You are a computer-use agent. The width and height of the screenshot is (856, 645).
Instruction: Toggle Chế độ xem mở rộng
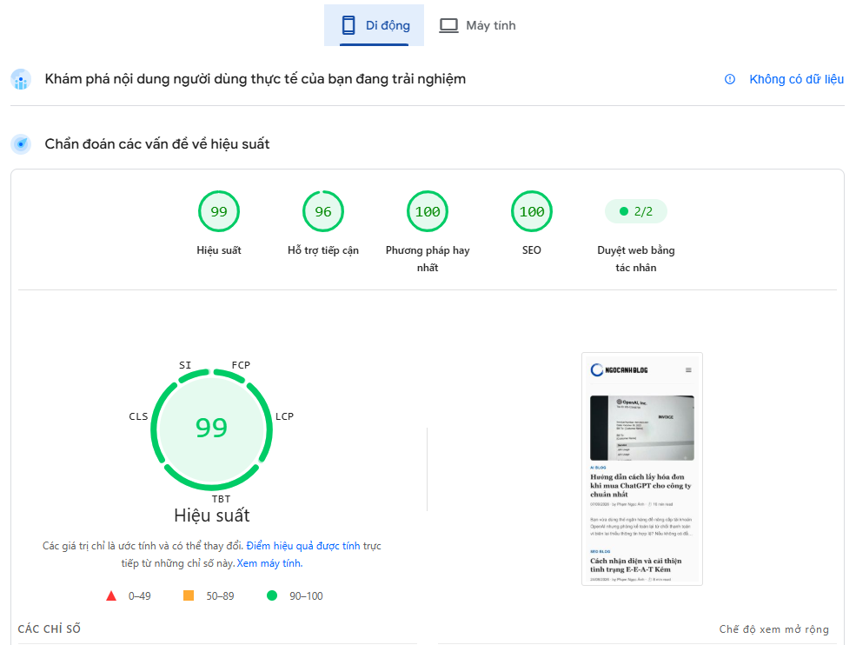tap(773, 629)
